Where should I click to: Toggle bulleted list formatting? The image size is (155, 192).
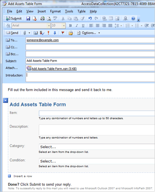(137, 26)
